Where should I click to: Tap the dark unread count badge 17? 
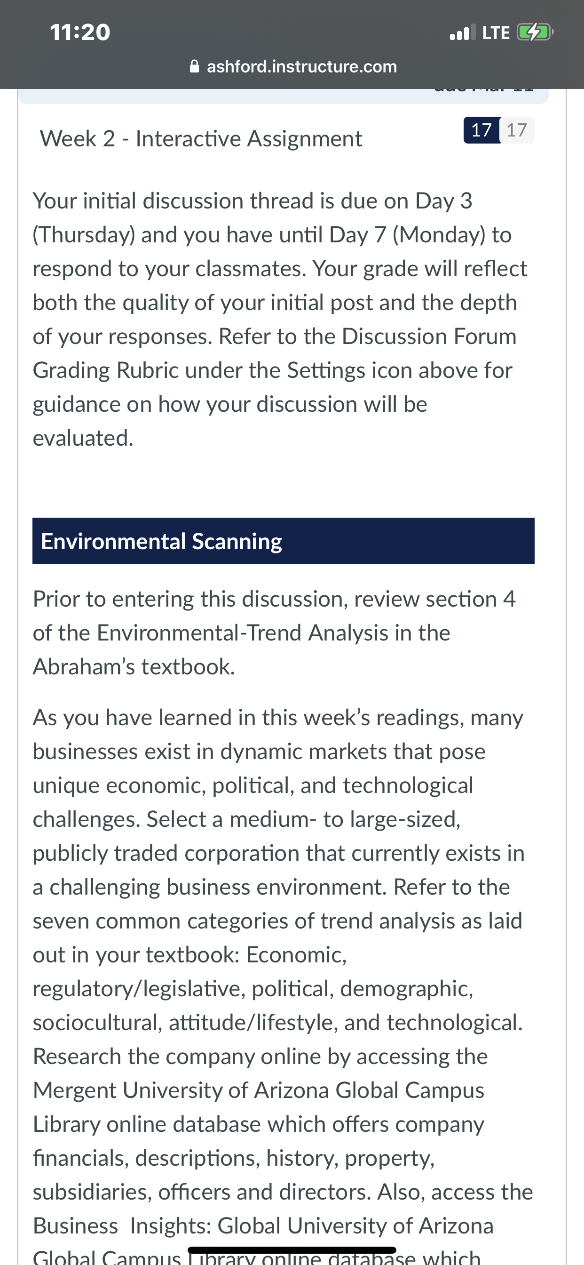[481, 130]
